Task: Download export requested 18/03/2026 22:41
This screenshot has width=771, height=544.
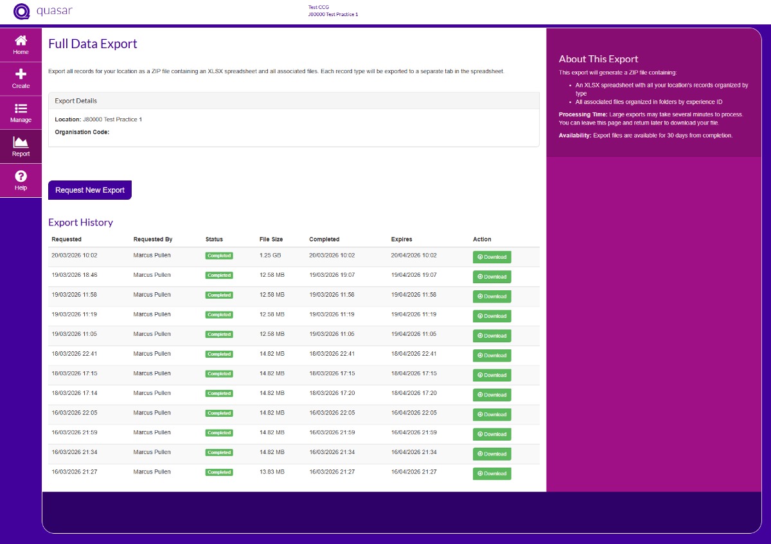Action: click(492, 355)
